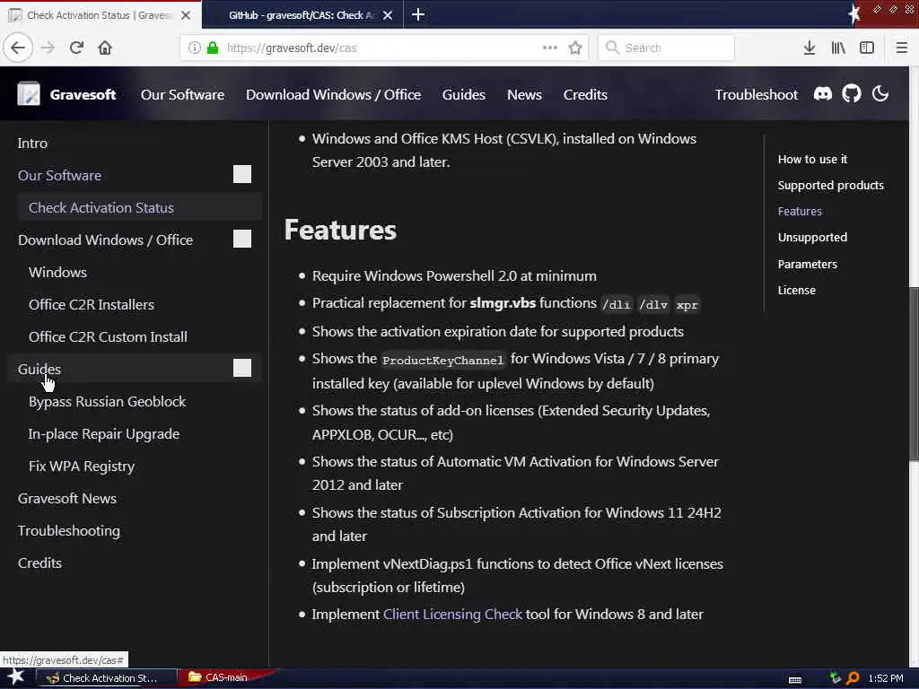Open Guides in the top navigation
This screenshot has width=919, height=689.
click(464, 94)
